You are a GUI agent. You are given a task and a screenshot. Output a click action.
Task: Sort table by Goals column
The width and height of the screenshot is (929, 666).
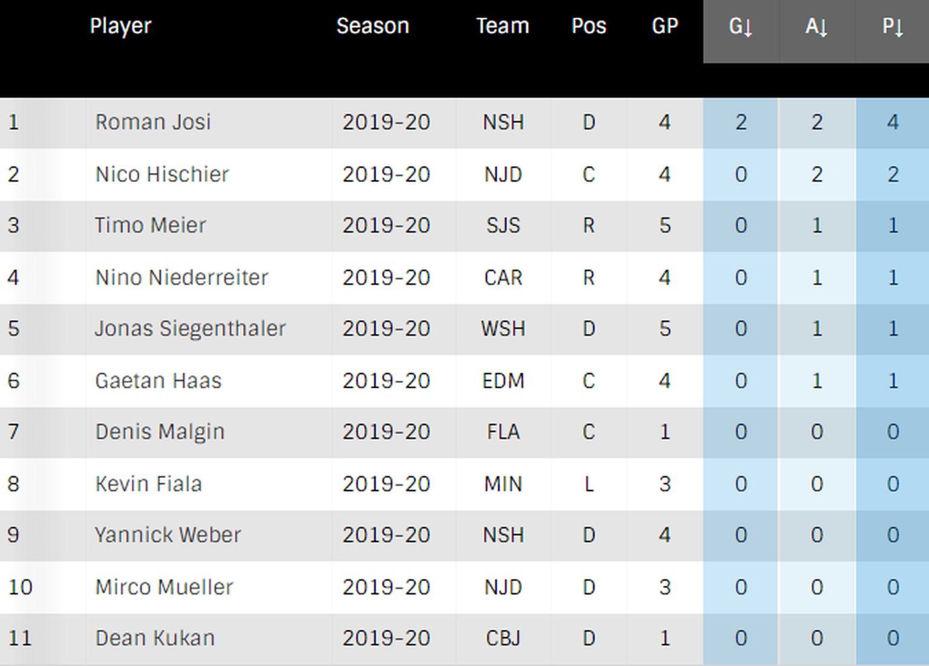click(740, 27)
